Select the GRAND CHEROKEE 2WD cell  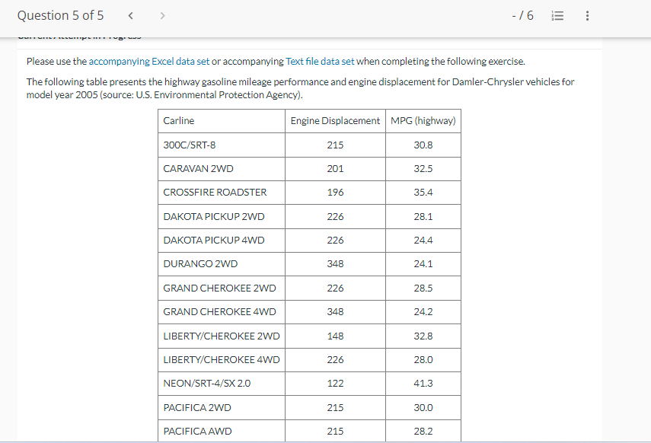222,288
